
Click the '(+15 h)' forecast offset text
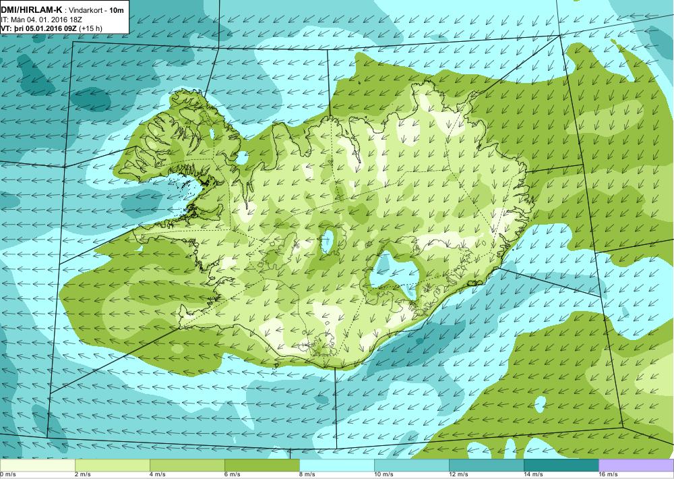(x=91, y=28)
